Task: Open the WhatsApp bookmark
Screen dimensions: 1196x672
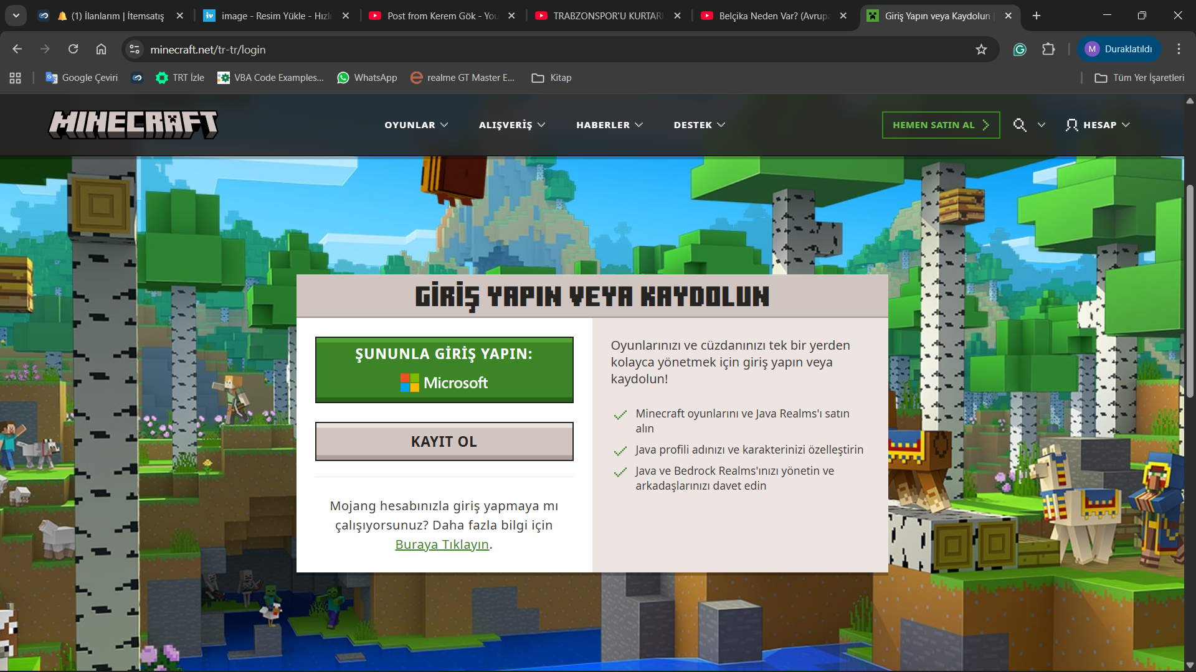Action: pyautogui.click(x=367, y=78)
